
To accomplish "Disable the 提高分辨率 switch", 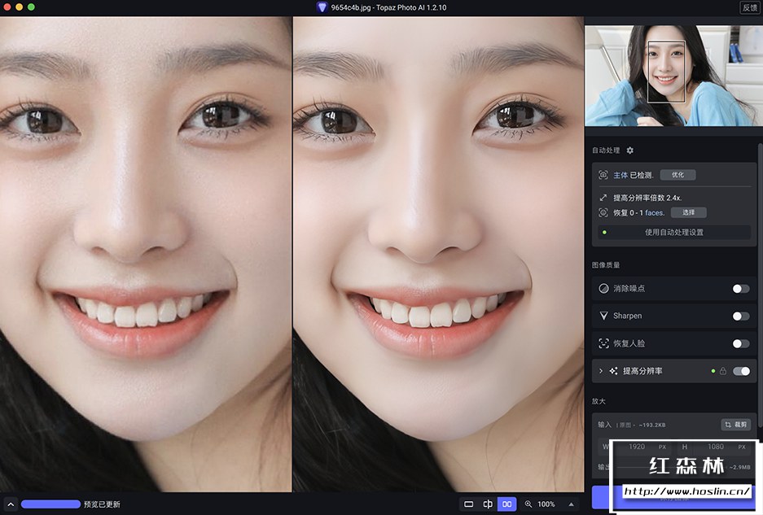I will tap(741, 371).
